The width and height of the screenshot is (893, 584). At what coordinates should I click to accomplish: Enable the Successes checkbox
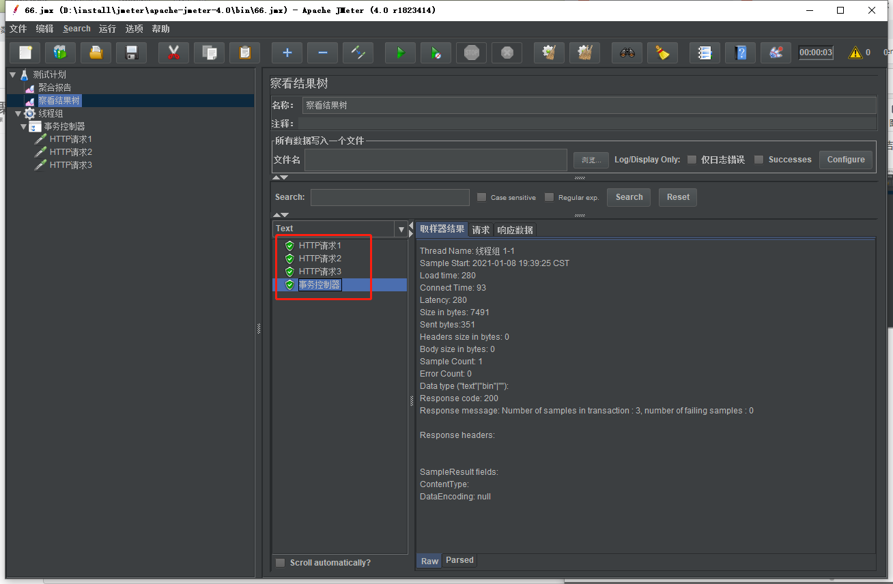[759, 160]
